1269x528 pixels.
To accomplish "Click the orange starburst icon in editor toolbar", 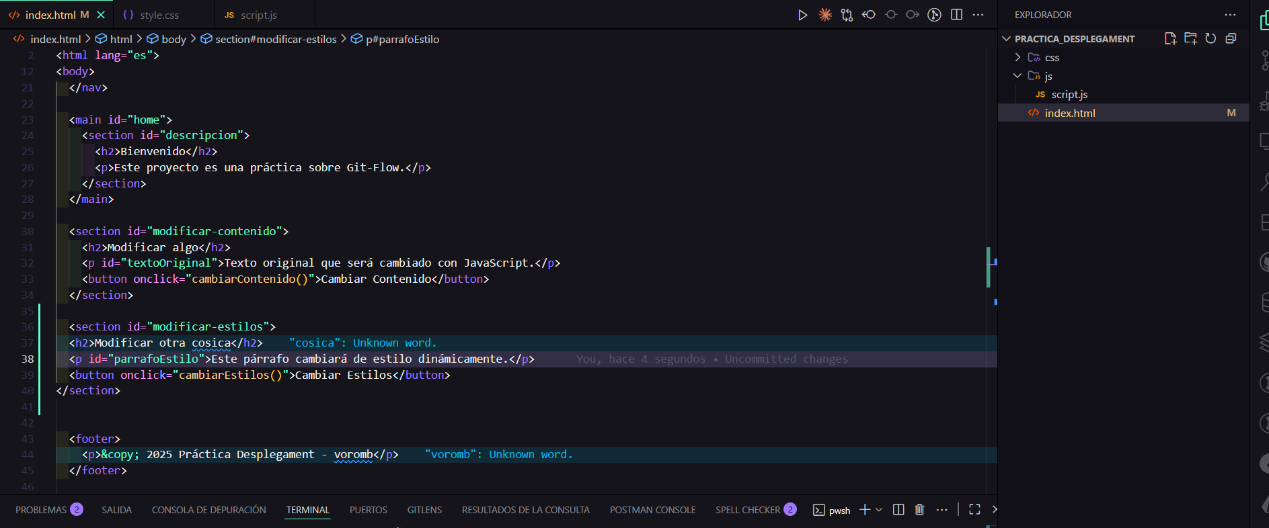I will 824,15.
